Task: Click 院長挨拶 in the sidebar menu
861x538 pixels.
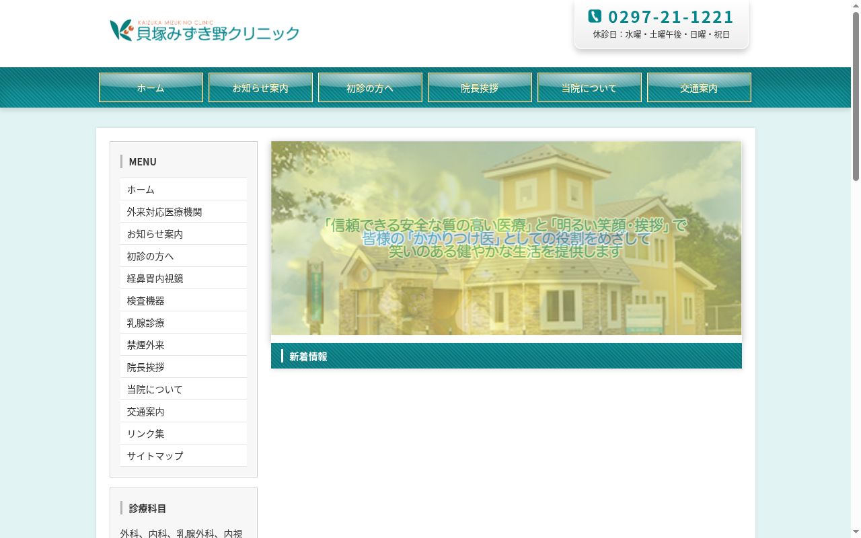Action: (x=184, y=367)
